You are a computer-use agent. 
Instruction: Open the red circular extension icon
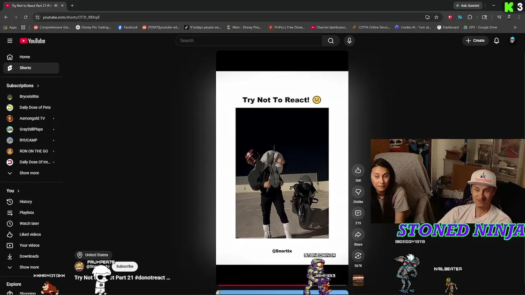[450, 17]
